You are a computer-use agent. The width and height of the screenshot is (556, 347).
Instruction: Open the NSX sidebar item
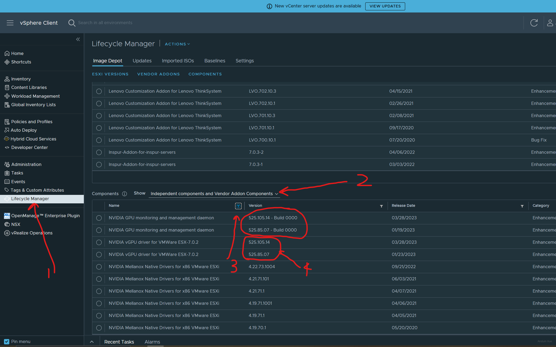pyautogui.click(x=16, y=224)
